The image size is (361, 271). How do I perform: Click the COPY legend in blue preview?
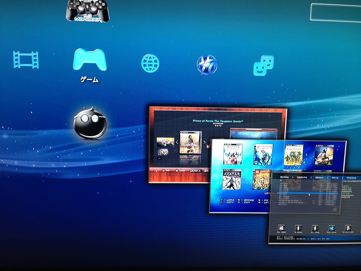(x=228, y=203)
